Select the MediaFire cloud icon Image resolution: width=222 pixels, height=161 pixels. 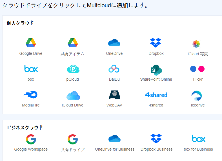[31, 95]
